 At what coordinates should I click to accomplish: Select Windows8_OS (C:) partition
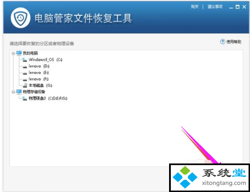(x=46, y=60)
